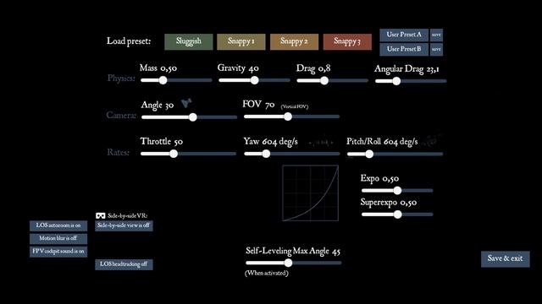This screenshot has height=304, width=542.
Task: Click the Mass slider handle
Action: [163, 80]
